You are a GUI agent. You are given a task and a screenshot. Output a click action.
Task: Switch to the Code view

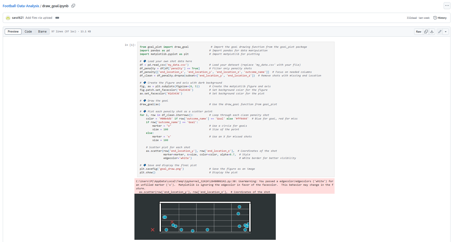28,32
